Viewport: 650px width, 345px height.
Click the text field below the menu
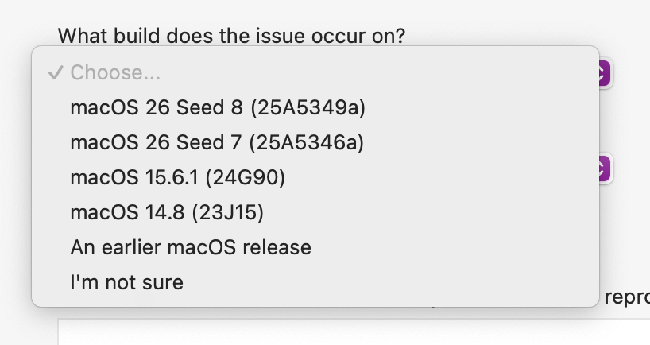(x=350, y=333)
